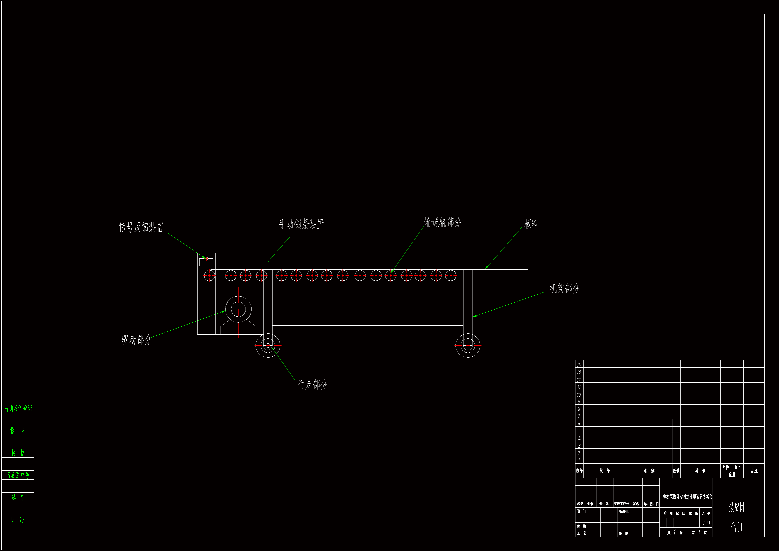This screenshot has width=779, height=551.
Task: Select the 板材双面自动喷涂油膜装置方案图 title text
Action: [687, 497]
